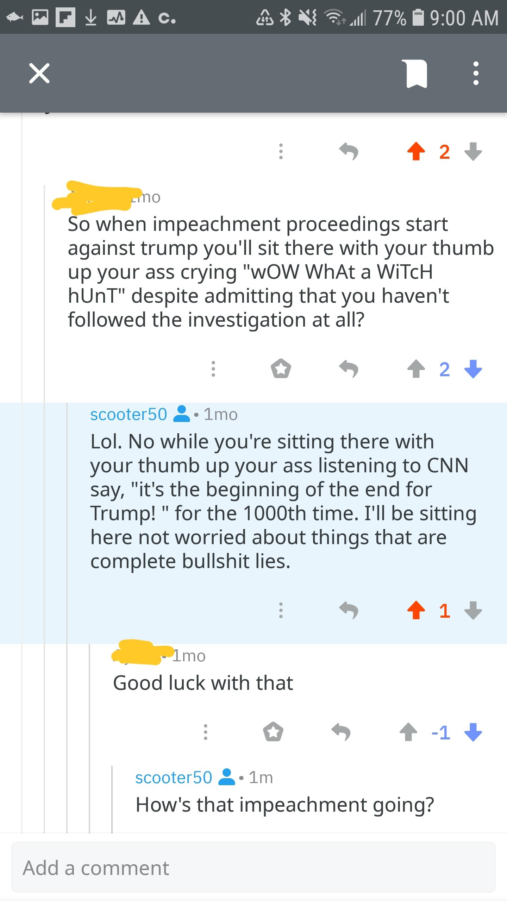Reply to the top comment with arrow icon

point(349,152)
